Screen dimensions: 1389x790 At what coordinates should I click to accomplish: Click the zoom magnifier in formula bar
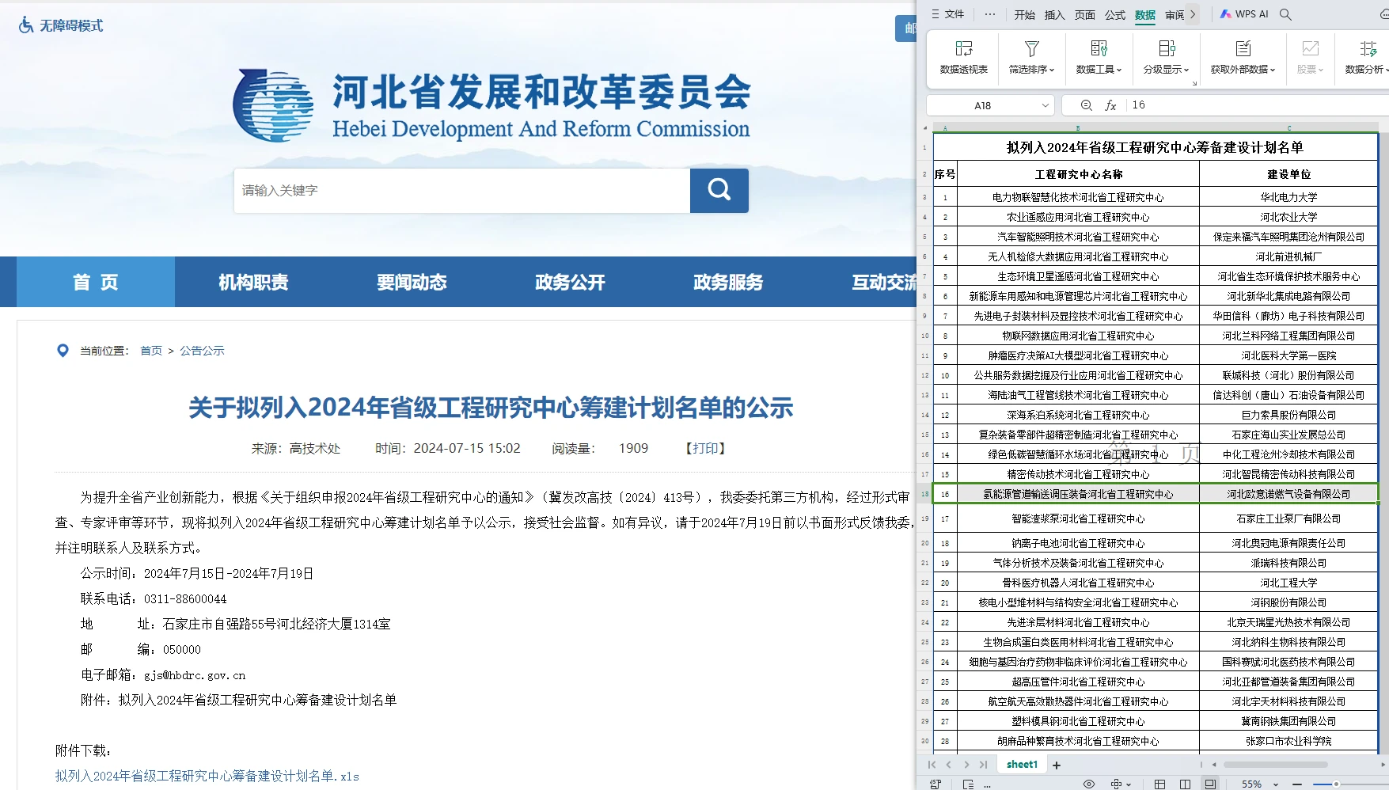(x=1087, y=105)
